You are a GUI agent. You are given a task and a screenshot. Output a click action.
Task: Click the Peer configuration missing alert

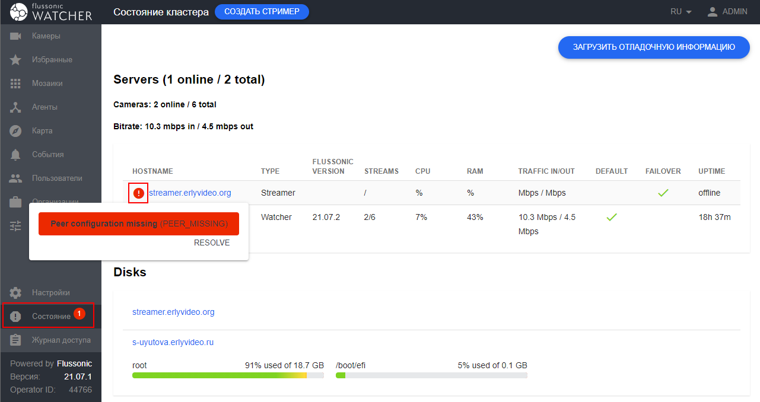pos(139,224)
